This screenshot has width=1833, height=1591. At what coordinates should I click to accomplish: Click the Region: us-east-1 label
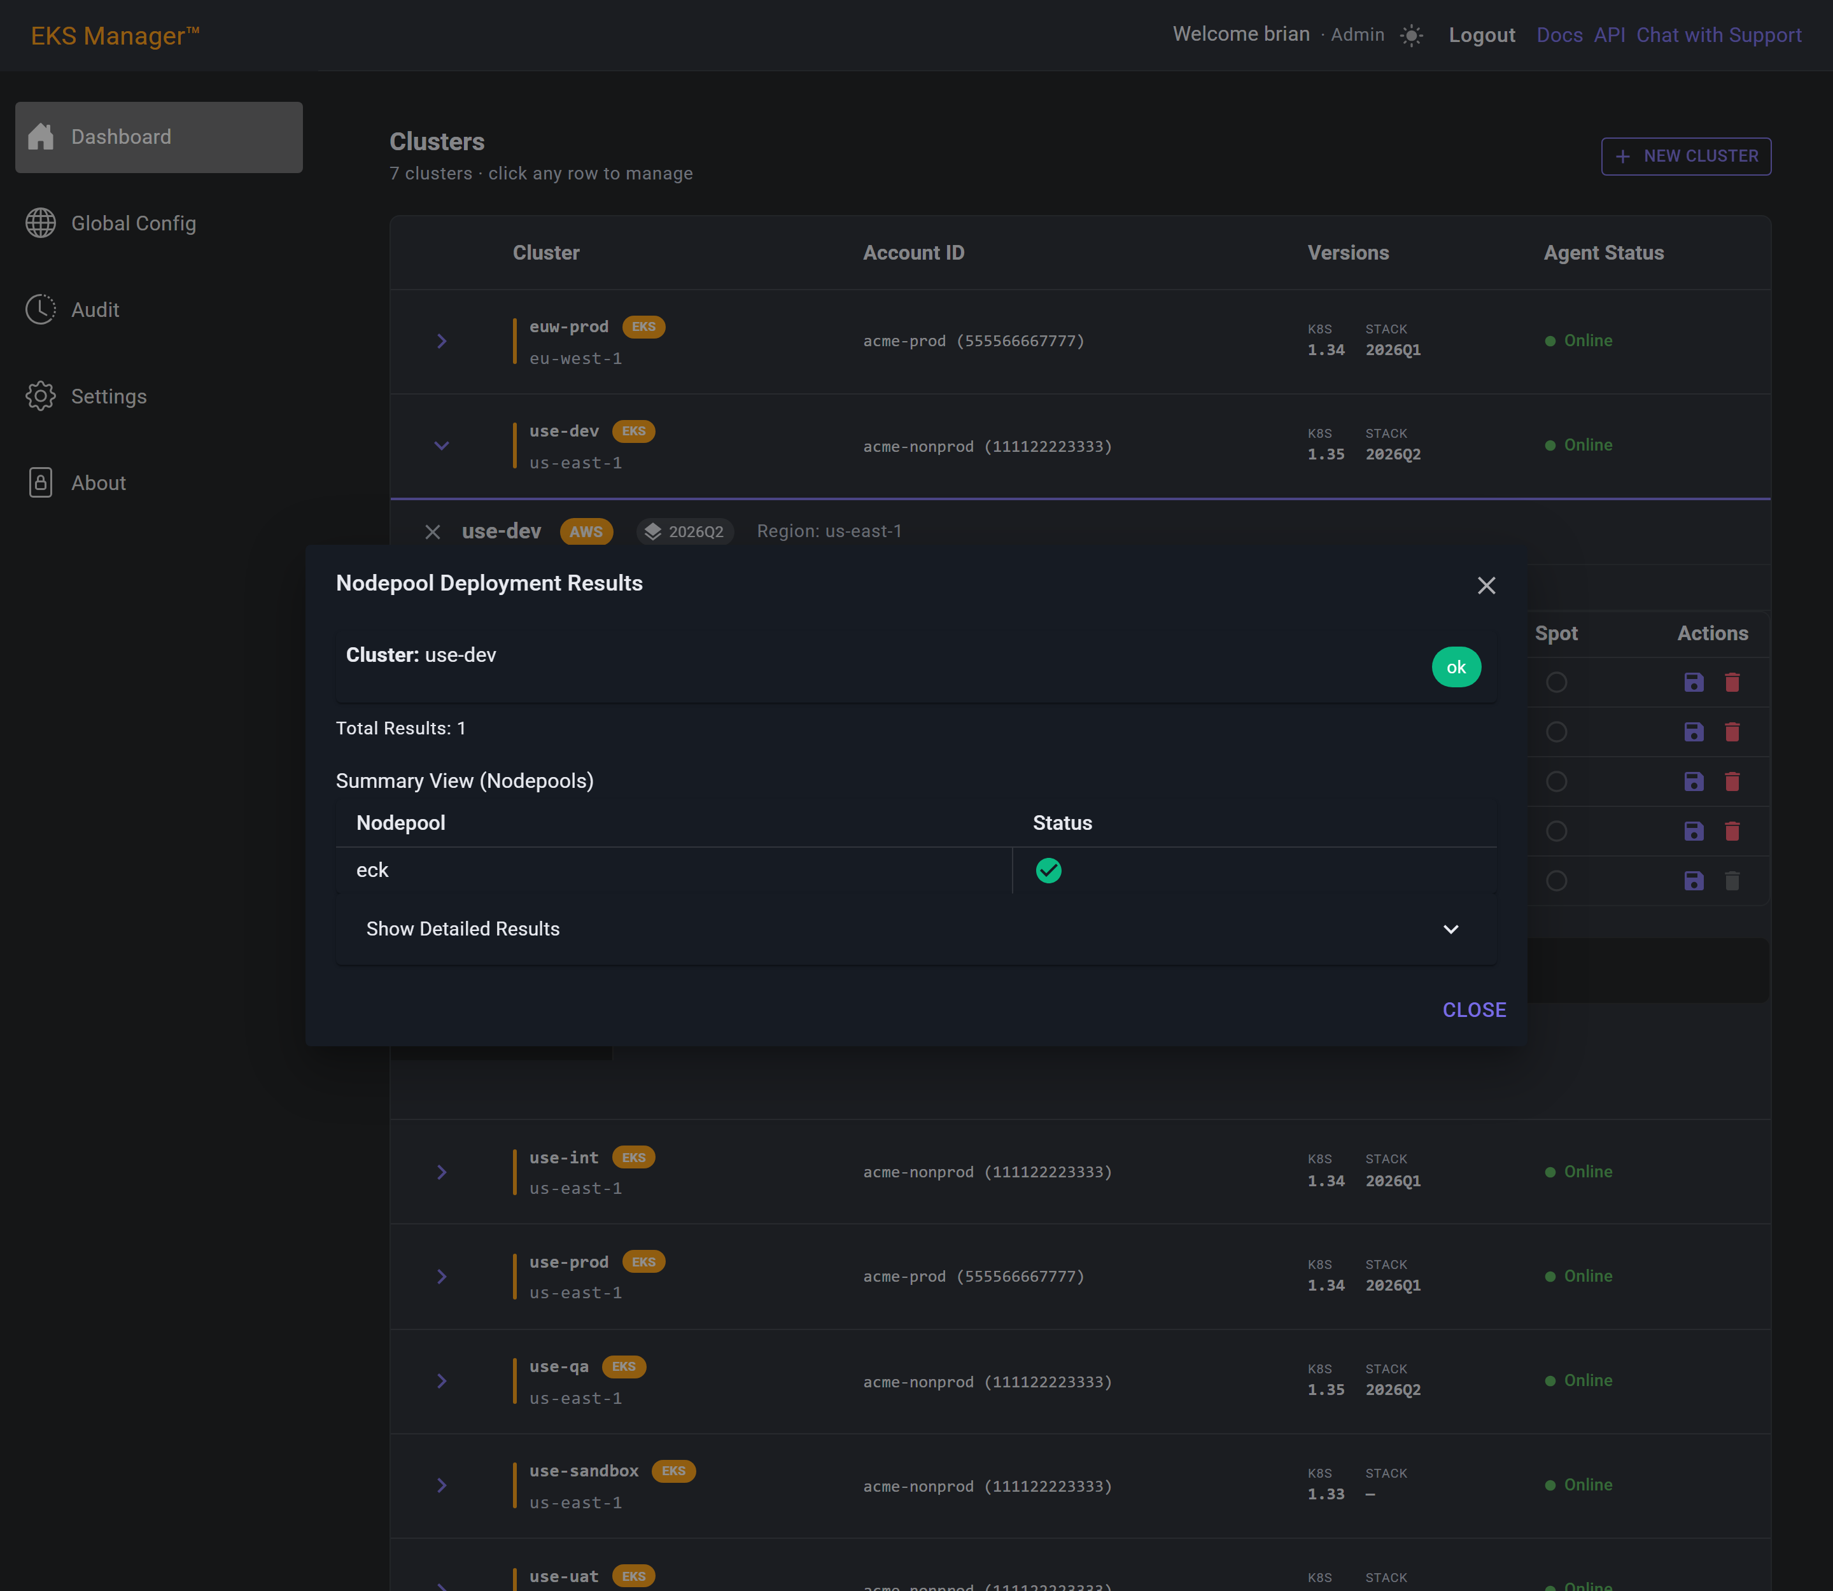coord(829,531)
